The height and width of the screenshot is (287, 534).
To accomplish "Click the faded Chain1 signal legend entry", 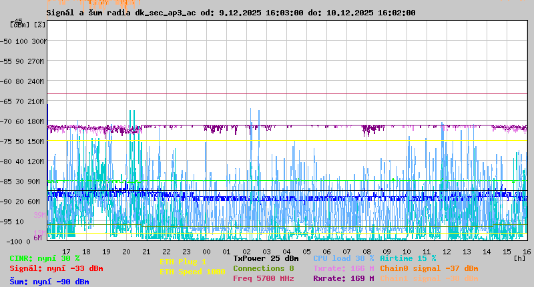I will tap(429, 278).
